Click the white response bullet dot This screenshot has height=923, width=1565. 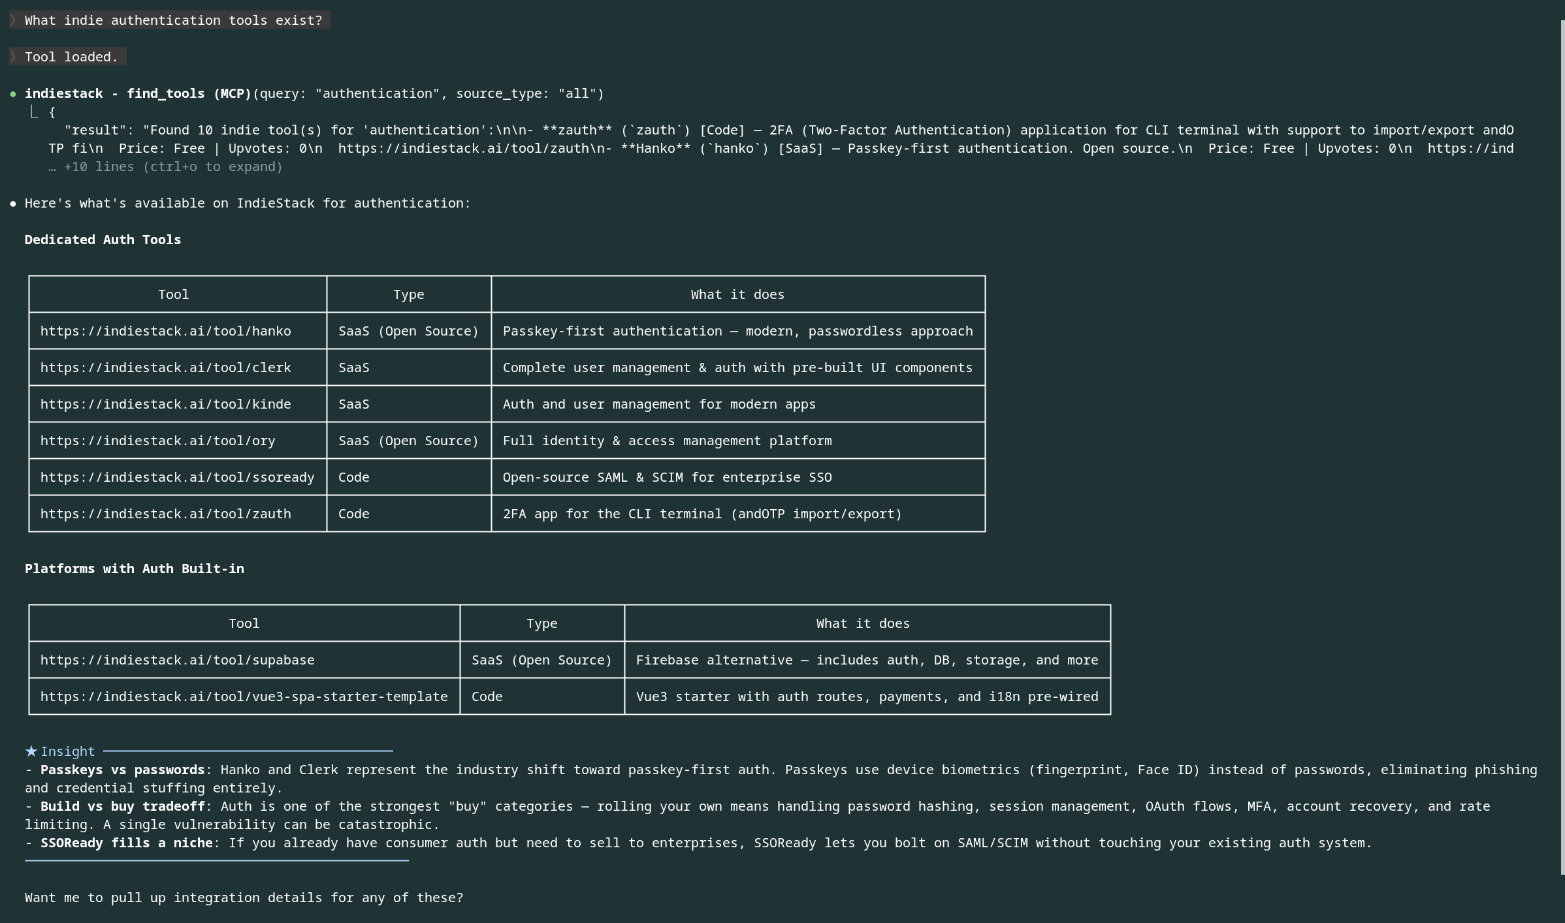click(x=13, y=204)
